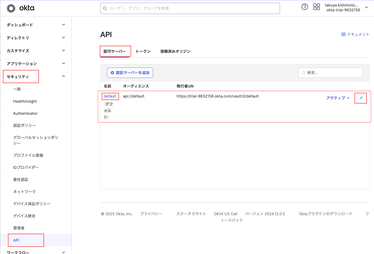The height and width of the screenshot is (254, 374).
Task: Switch to the トークン tab
Action: click(x=143, y=51)
